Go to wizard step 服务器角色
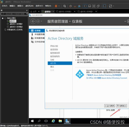 55,56
